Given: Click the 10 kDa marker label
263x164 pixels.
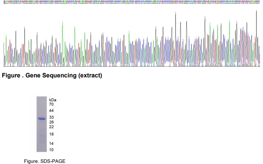Looking at the screenshot, I should tap(52, 149).
